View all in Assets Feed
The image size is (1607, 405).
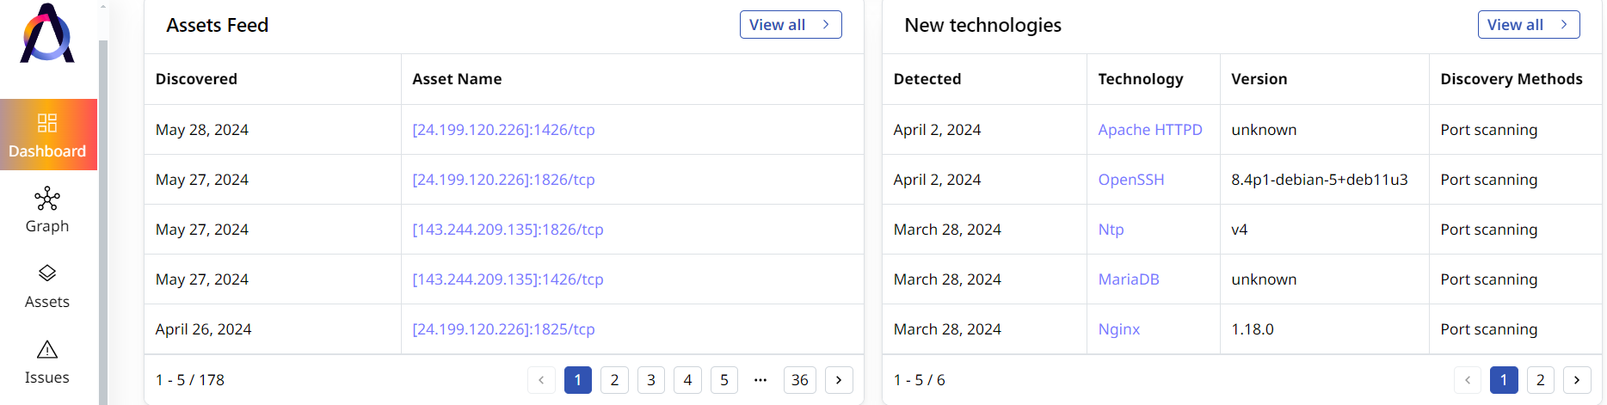click(791, 25)
